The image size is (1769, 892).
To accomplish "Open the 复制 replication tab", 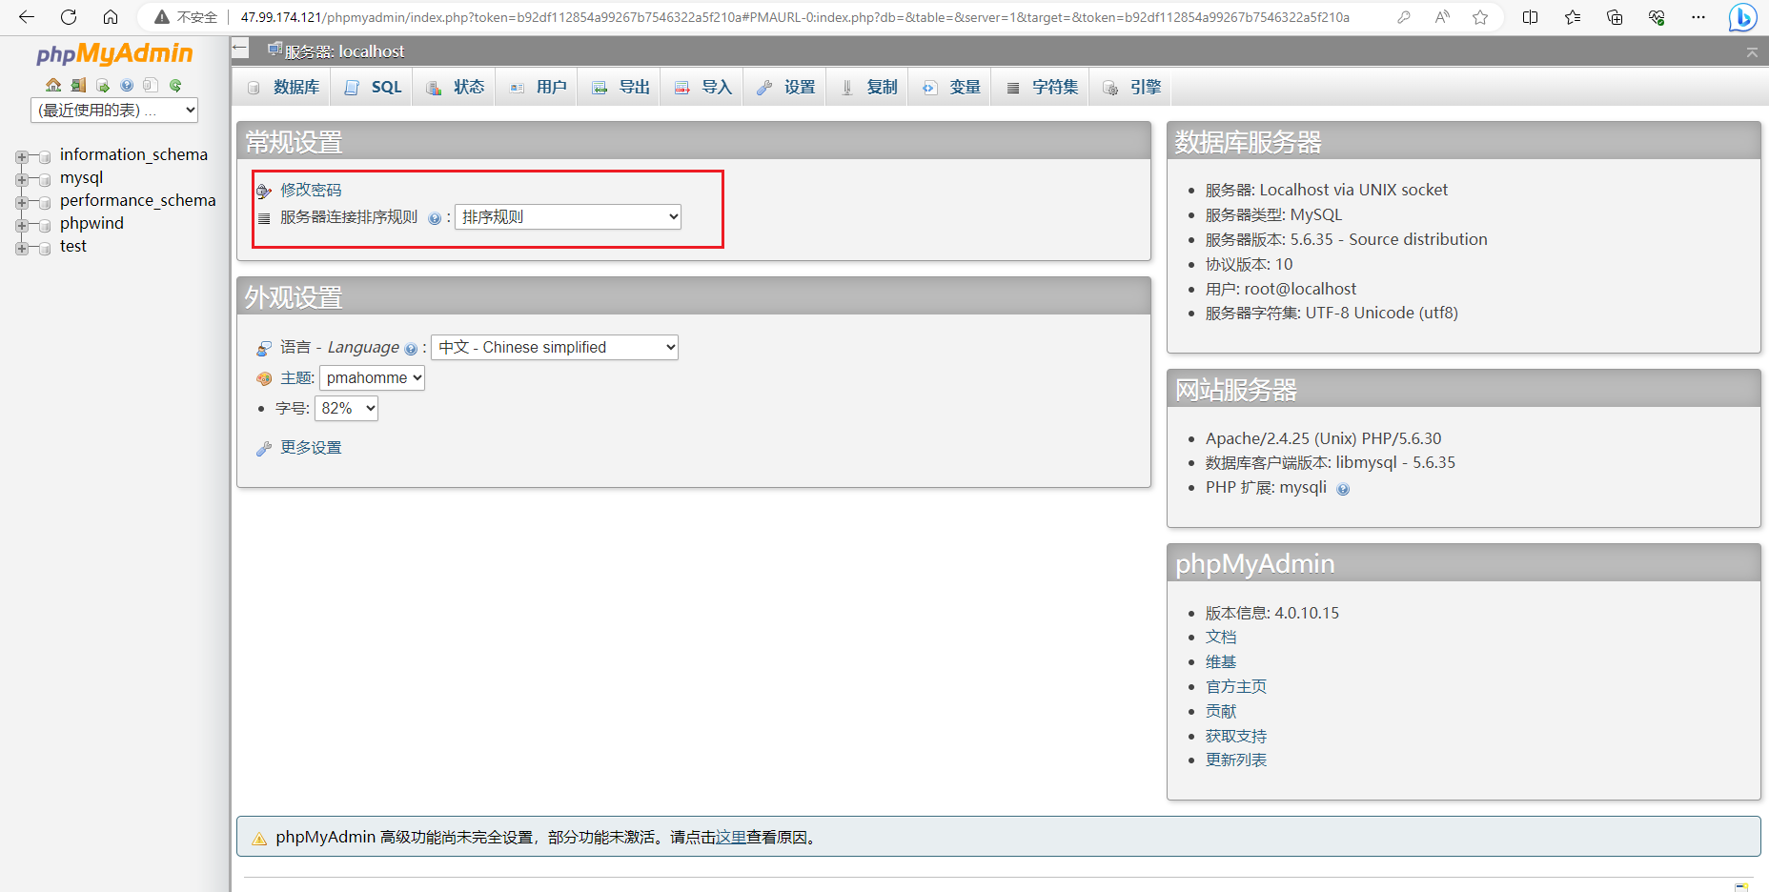I will [869, 88].
